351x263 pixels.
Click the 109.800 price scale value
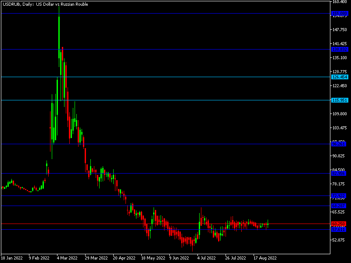340,114
